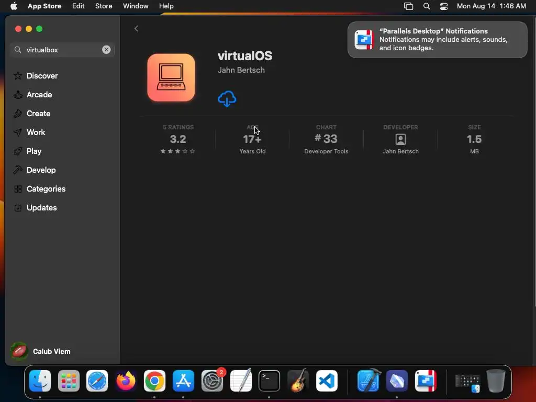Launch GarageBand from the Dock

coord(298,381)
